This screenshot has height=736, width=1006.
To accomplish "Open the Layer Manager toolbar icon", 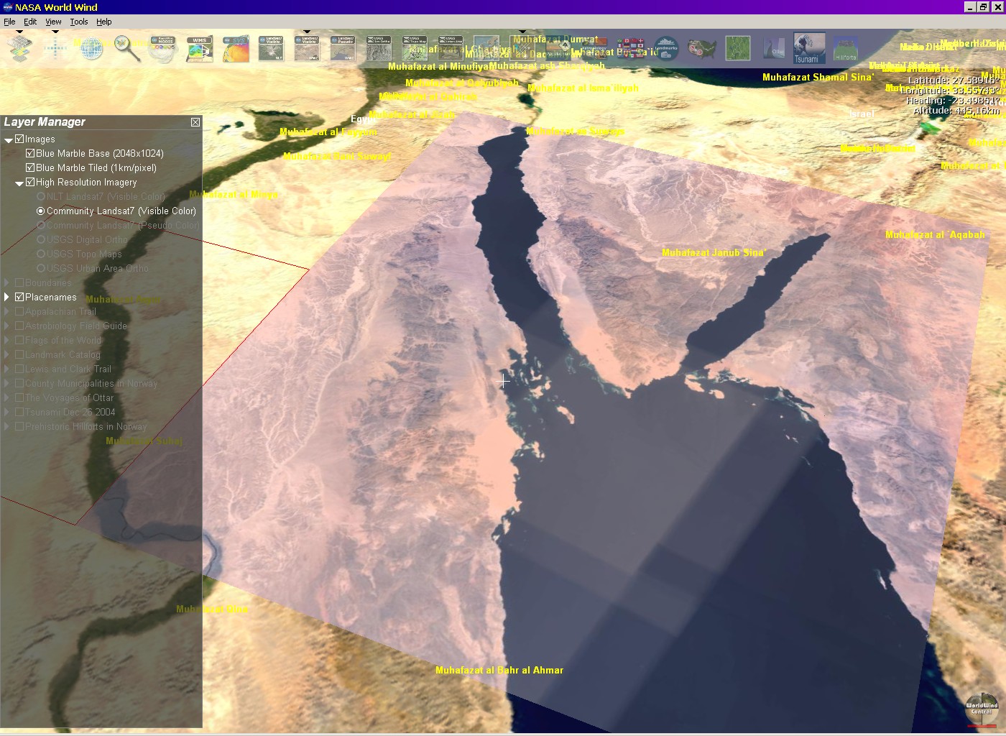I will coord(20,48).
